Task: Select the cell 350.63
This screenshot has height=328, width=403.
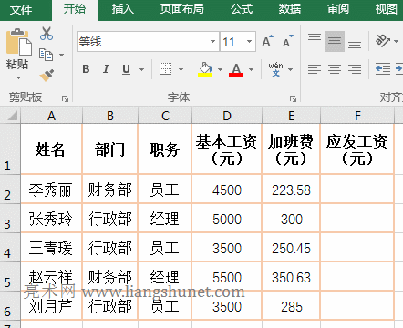Action: click(x=291, y=277)
